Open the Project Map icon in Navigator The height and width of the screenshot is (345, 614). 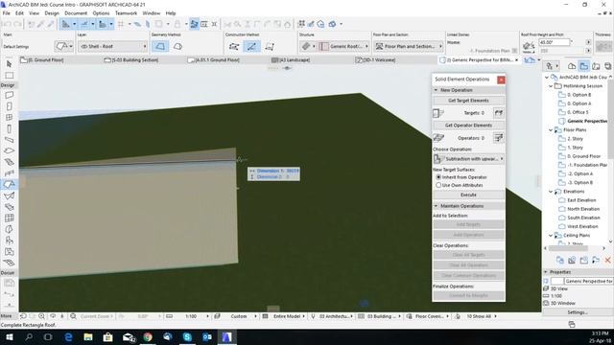[x=572, y=66]
